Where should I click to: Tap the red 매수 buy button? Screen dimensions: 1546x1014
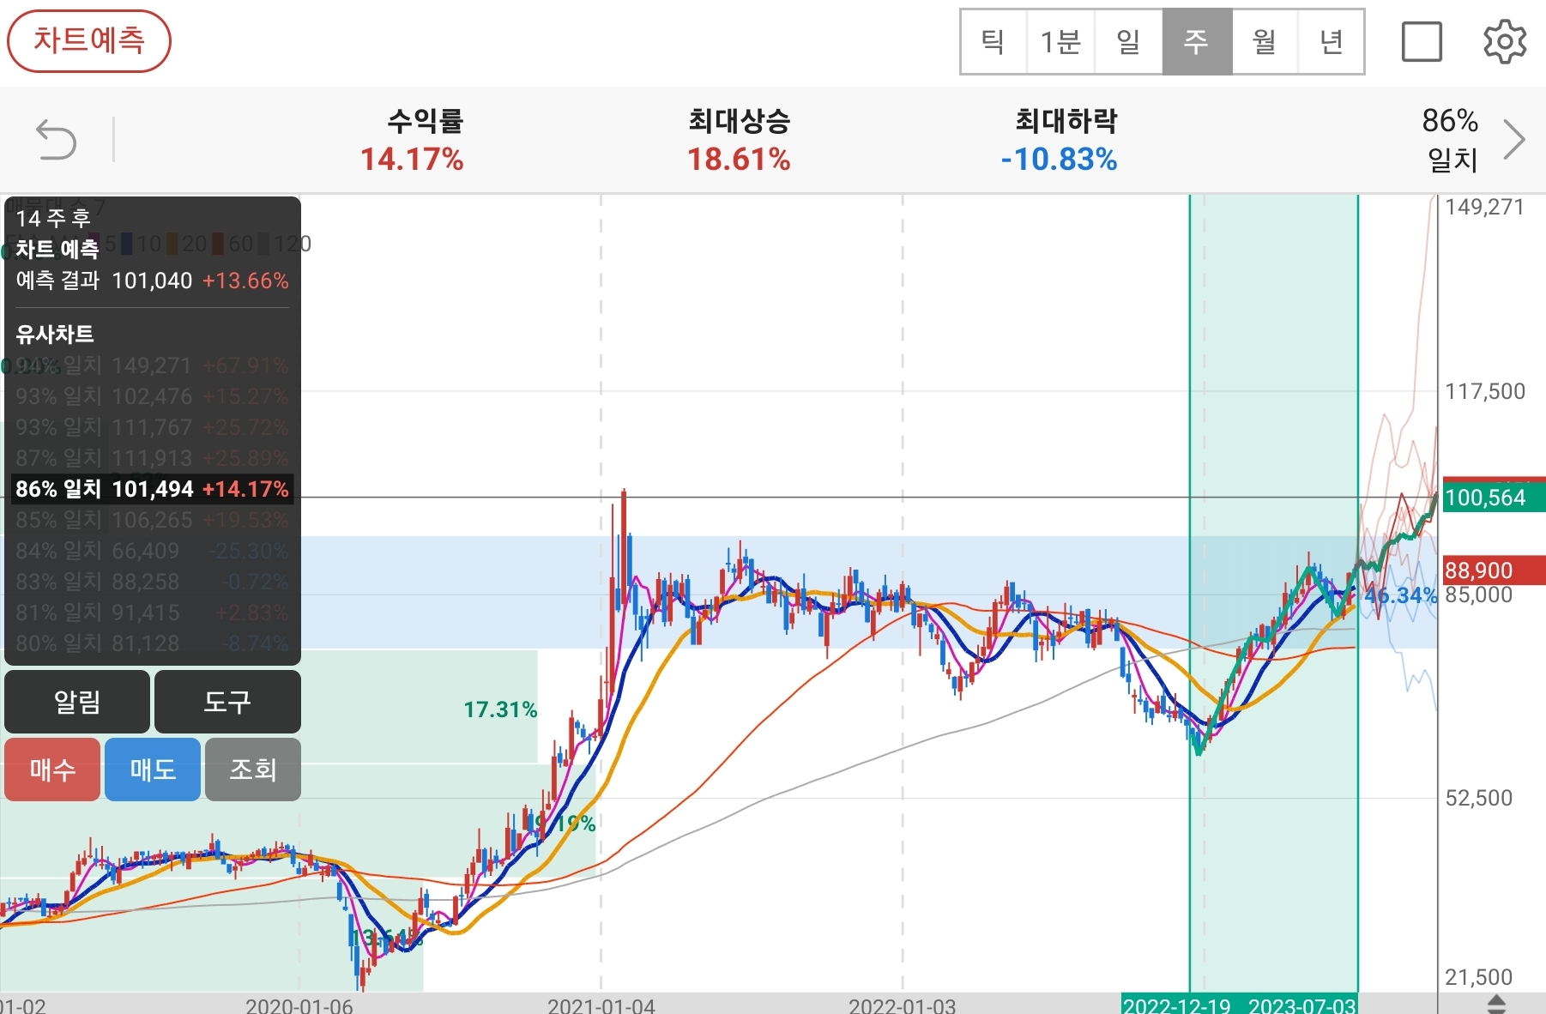click(52, 770)
